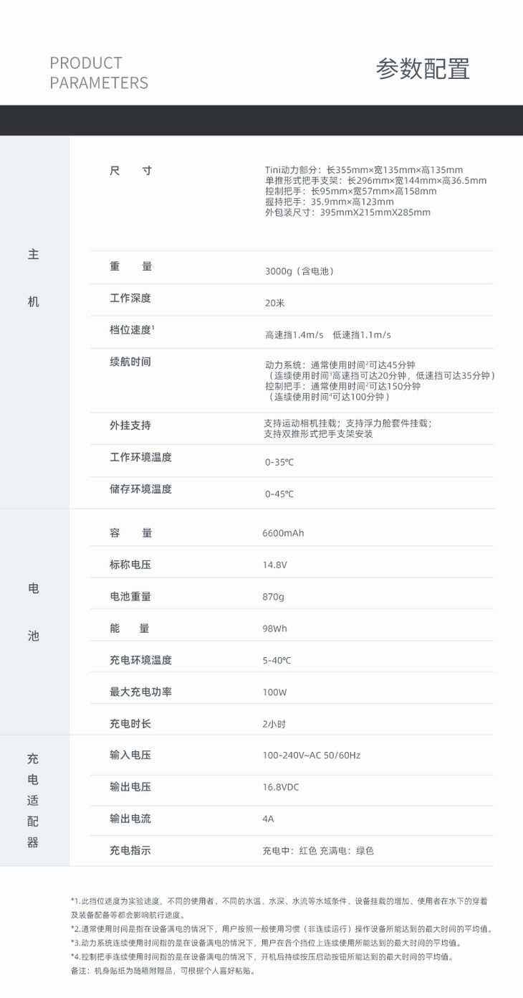
Task: Click the 2小时 charging duration value
Action: [274, 724]
